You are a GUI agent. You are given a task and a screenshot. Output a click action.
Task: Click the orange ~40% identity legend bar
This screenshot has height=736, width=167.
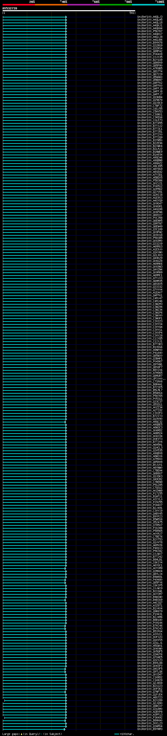[51, 5]
